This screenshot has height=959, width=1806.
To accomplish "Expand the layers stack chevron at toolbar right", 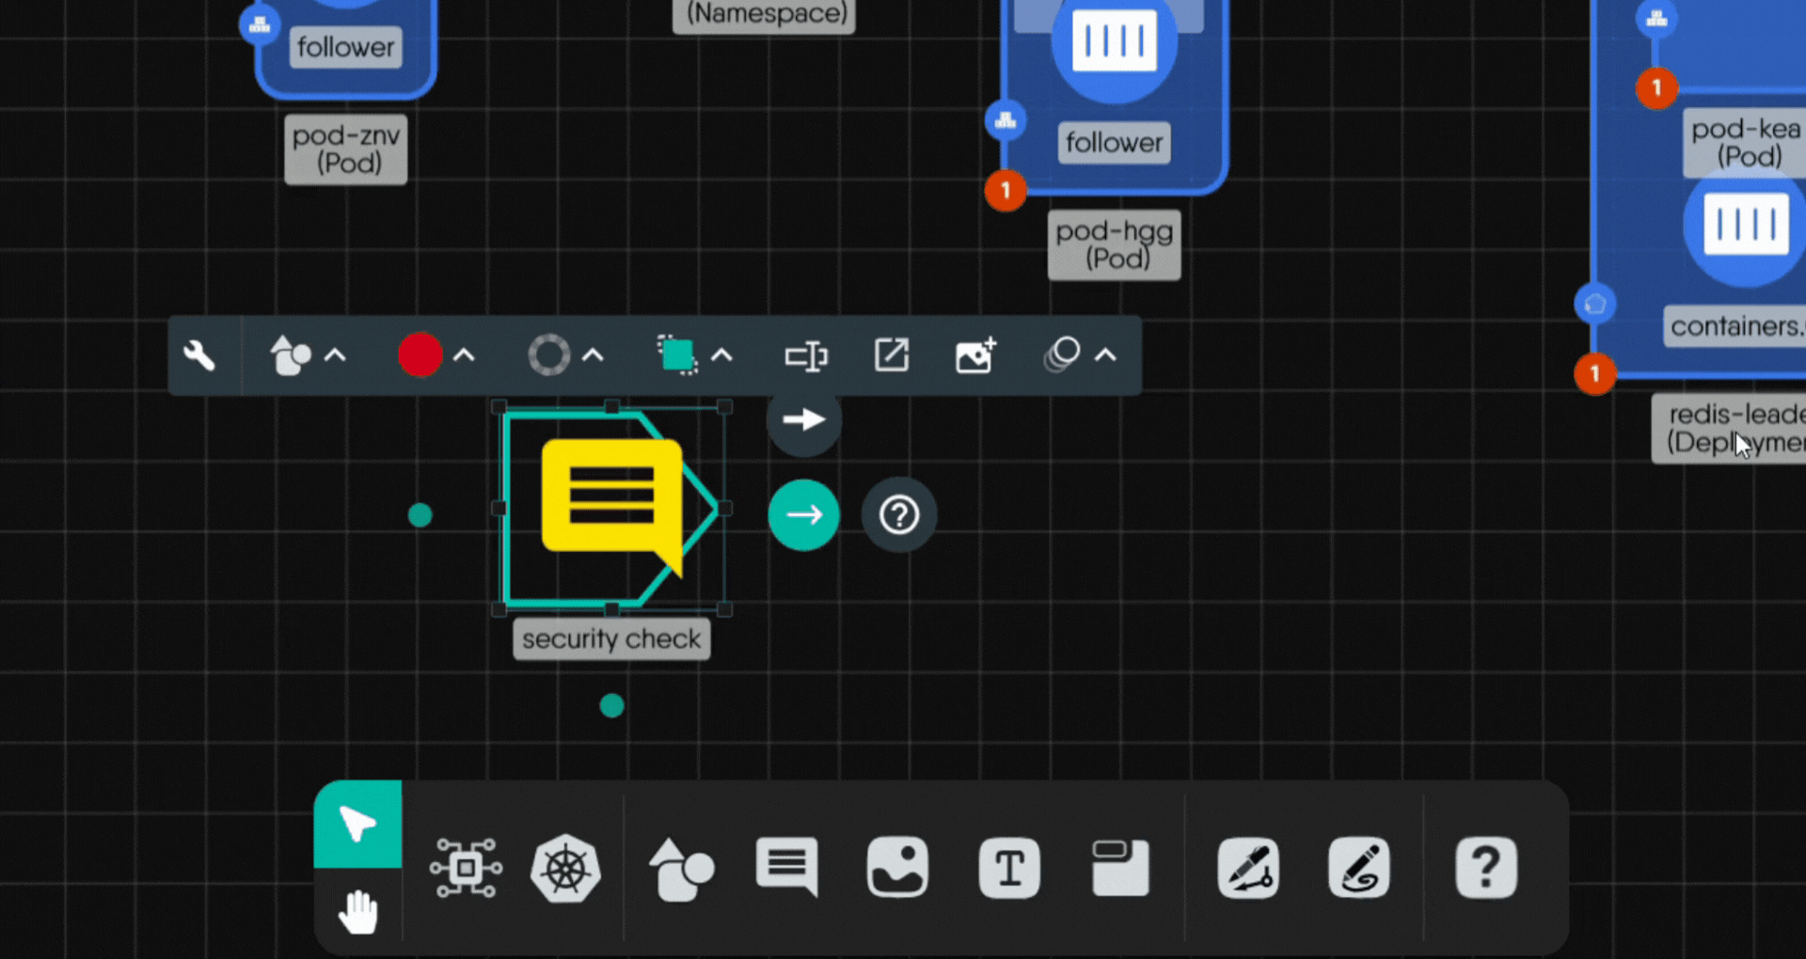I will [1105, 355].
